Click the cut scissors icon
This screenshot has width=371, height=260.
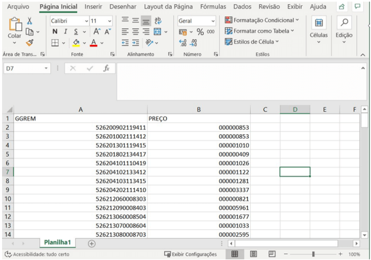(x=30, y=21)
